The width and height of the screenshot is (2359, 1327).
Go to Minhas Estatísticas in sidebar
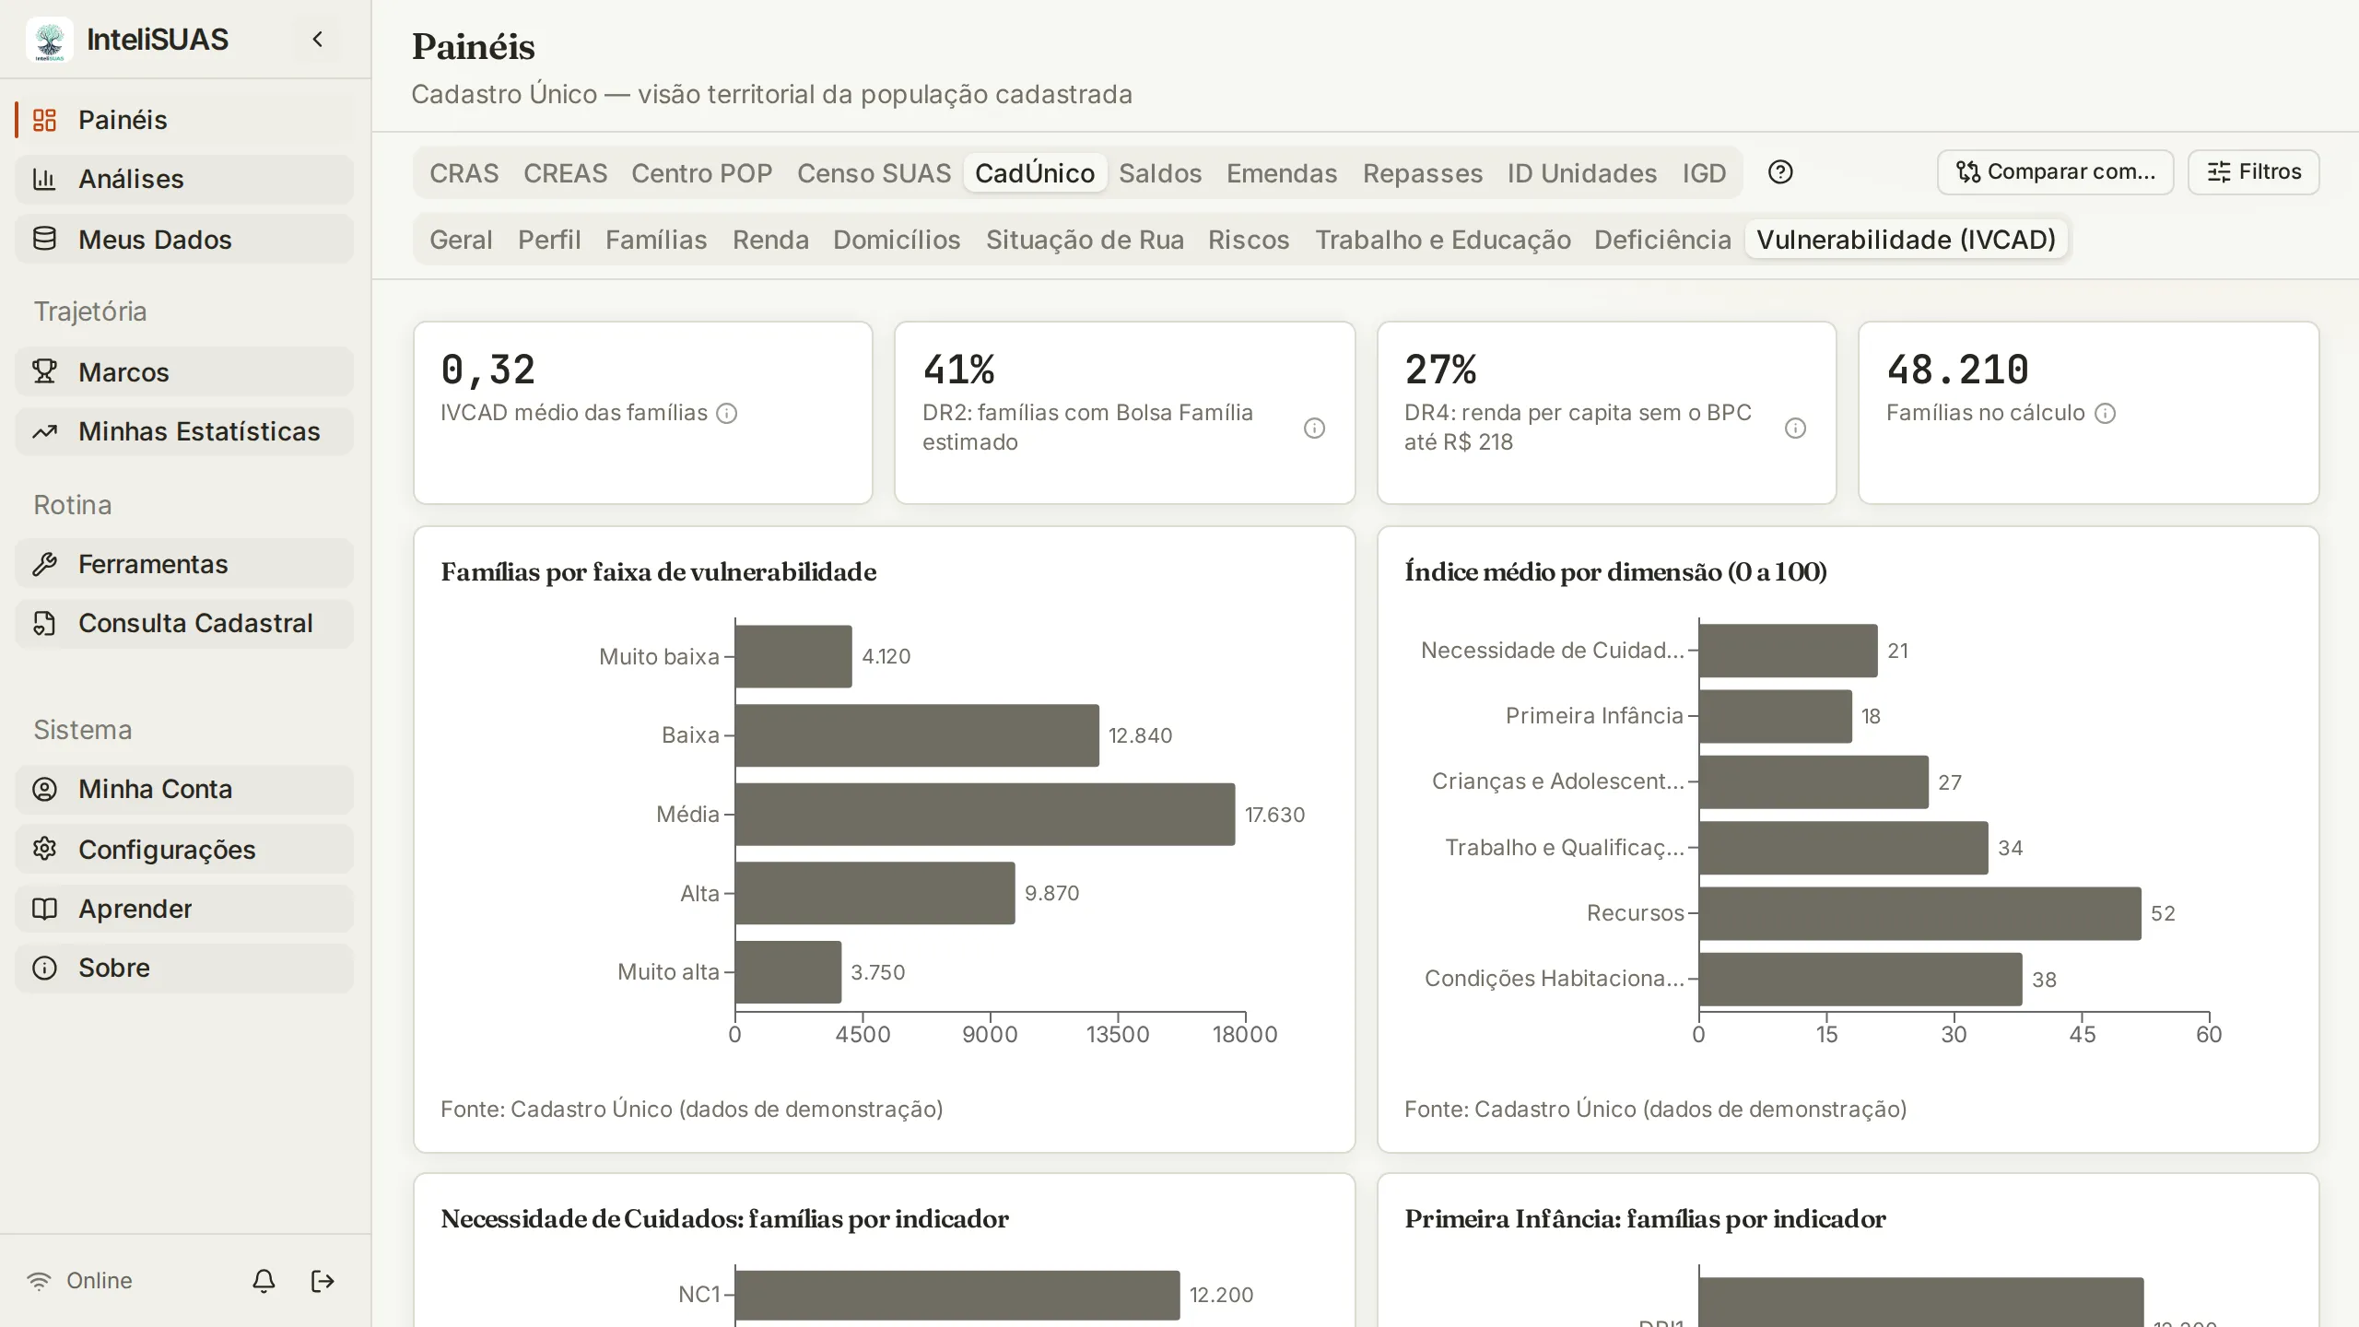coord(184,431)
